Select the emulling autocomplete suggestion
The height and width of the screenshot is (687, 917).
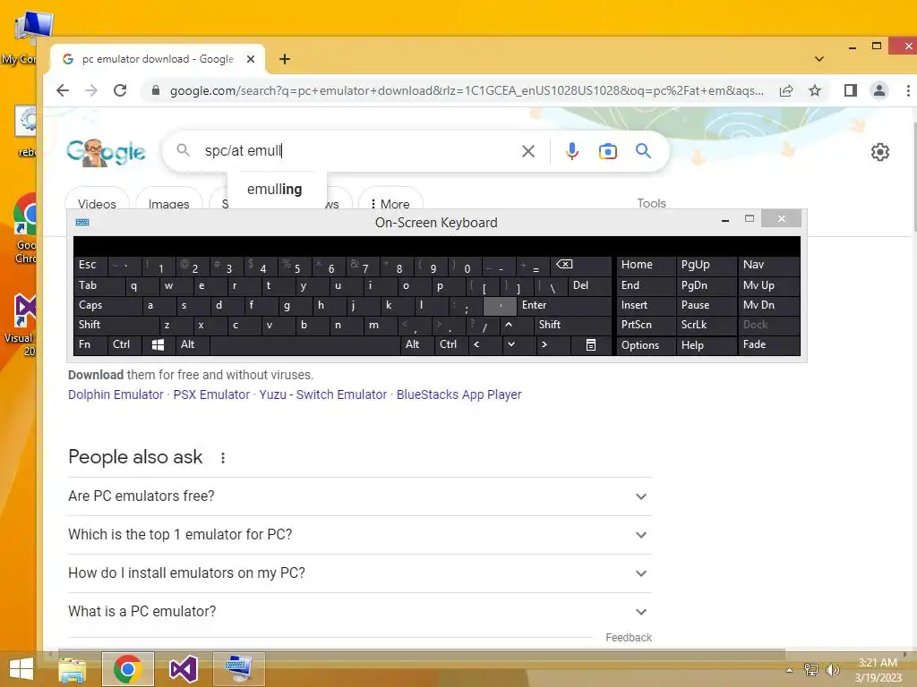coord(275,190)
